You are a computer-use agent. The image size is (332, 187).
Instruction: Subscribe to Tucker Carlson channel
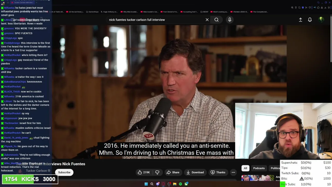pos(64,172)
